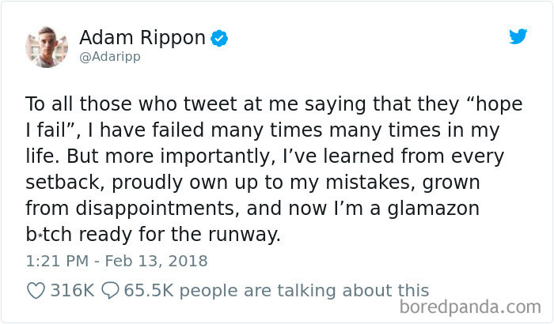Click the word "glamazon" in the tweet
This screenshot has height=324, width=554.
coord(434,209)
